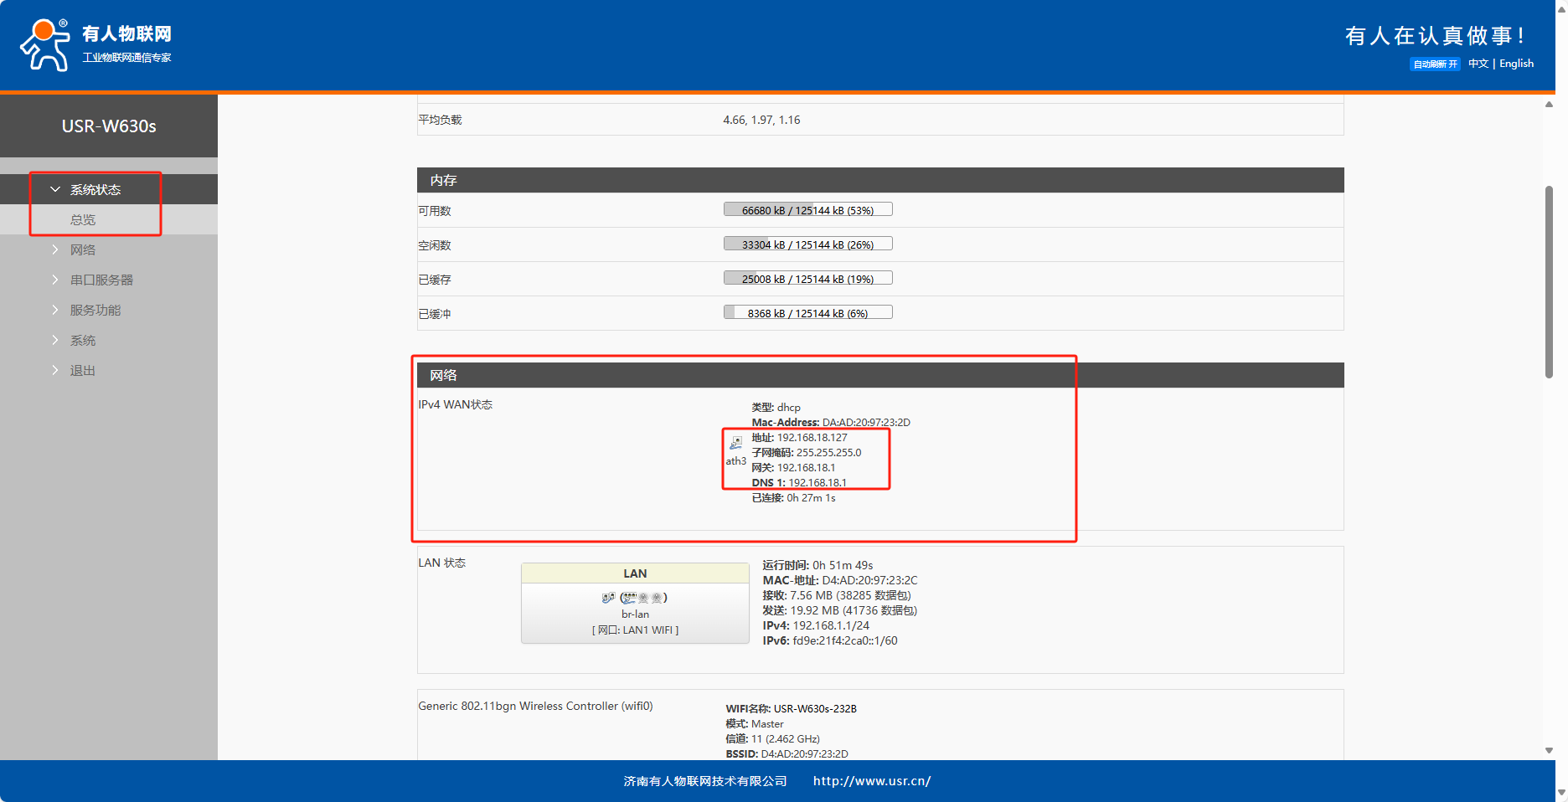Expand the 网络 sidebar menu

coord(82,250)
